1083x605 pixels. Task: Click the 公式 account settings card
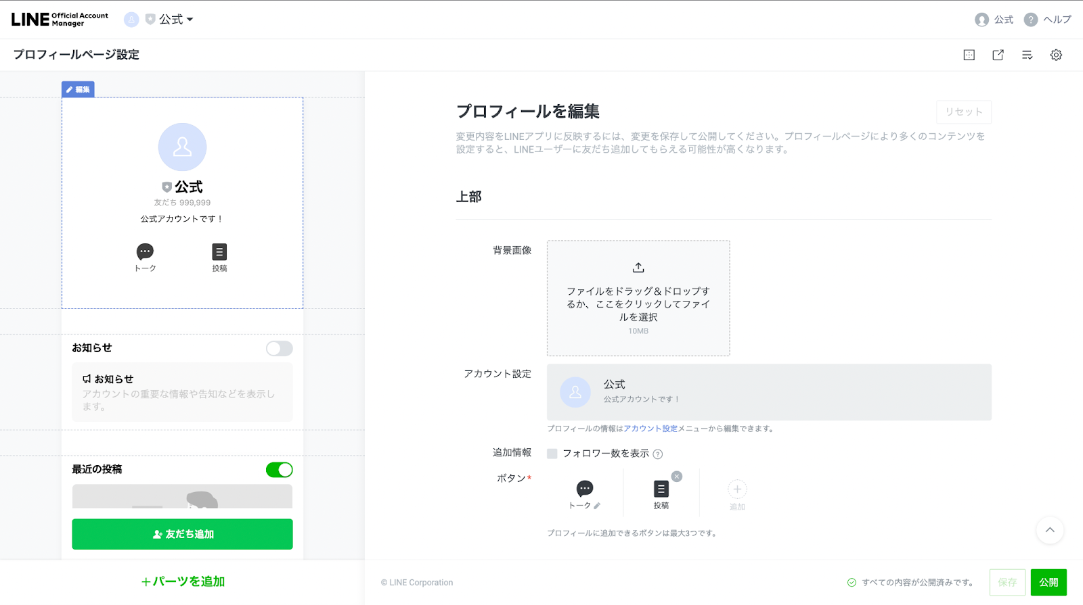pos(769,392)
